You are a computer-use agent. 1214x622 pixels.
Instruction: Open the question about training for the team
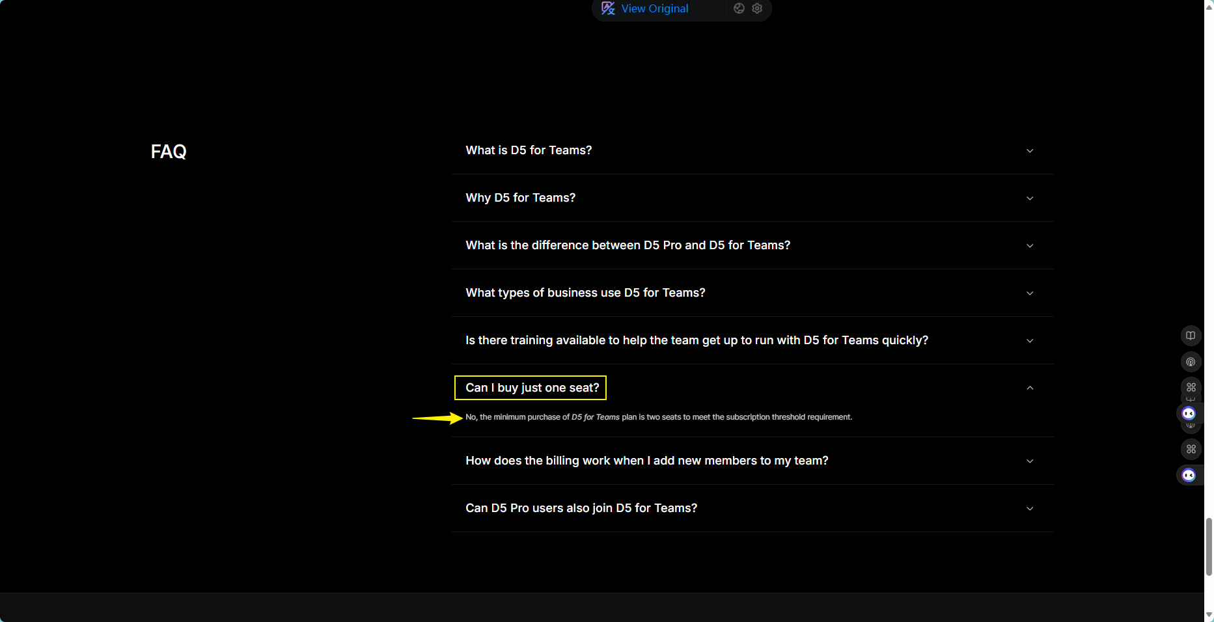tap(697, 340)
